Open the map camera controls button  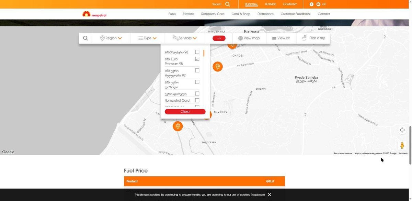(x=402, y=130)
